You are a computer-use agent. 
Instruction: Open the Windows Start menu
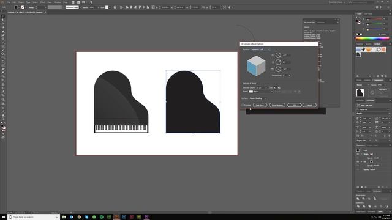3,217
